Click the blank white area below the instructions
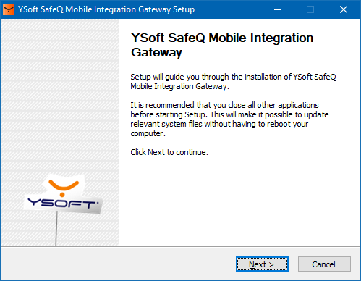The image size is (361, 281). (240, 201)
